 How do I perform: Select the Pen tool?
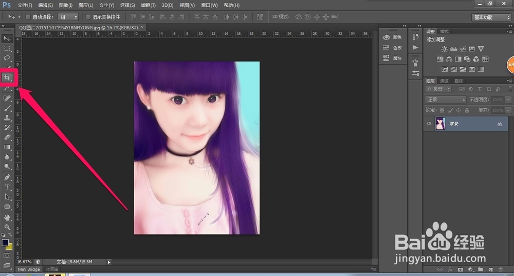[7, 177]
